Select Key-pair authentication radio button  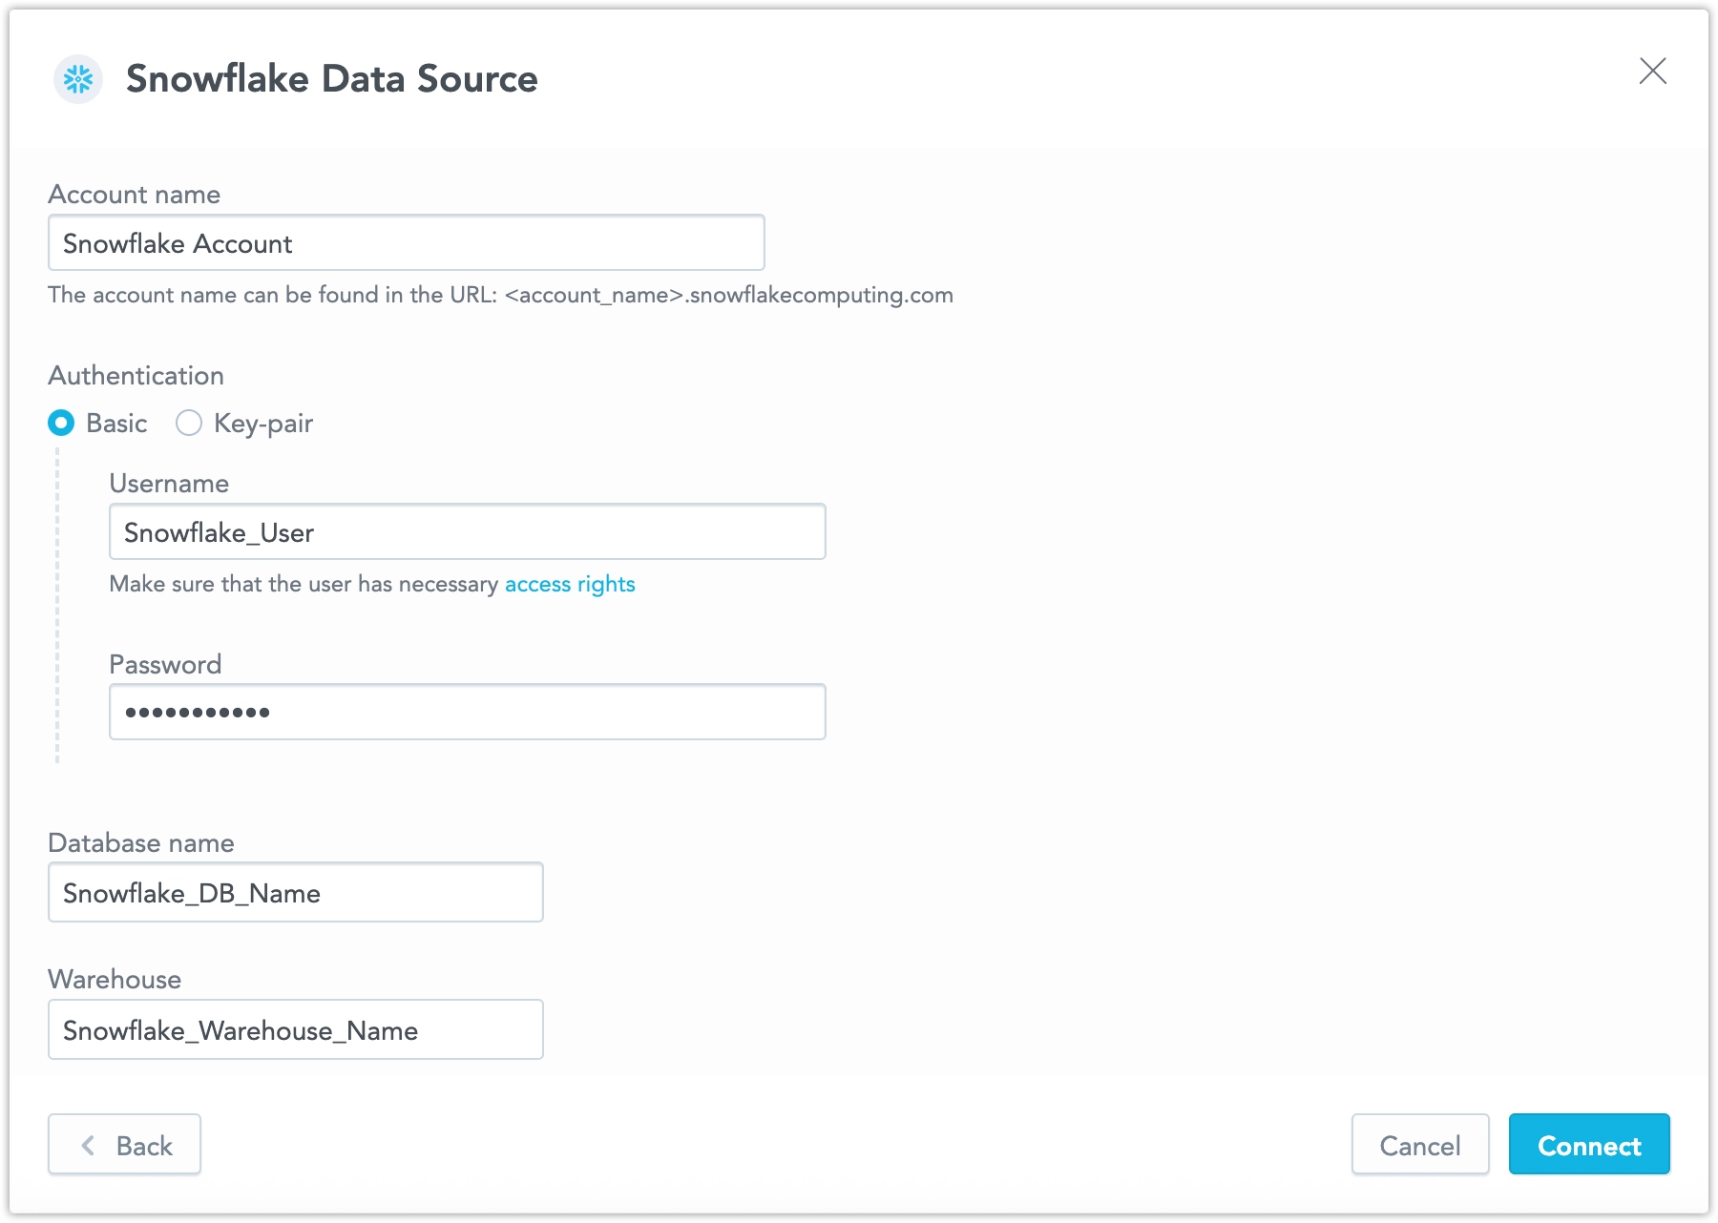coord(189,423)
